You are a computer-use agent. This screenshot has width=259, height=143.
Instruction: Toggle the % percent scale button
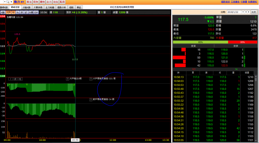(x=18, y=12)
